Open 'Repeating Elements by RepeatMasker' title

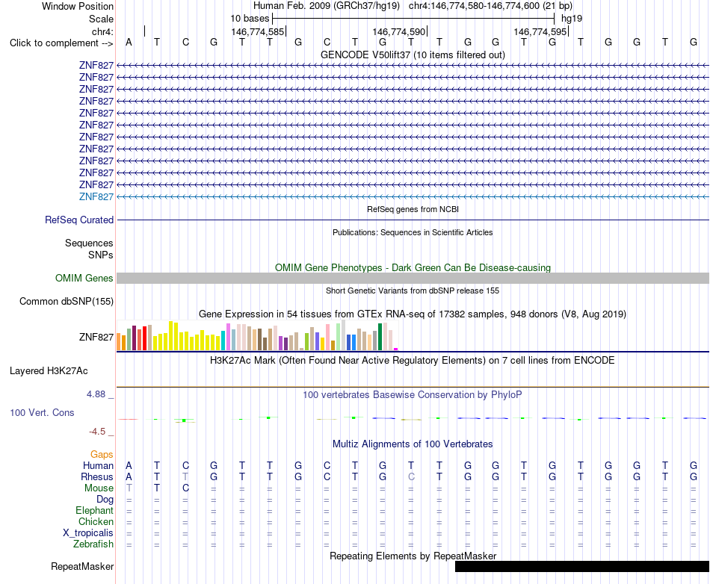pyautogui.click(x=413, y=556)
